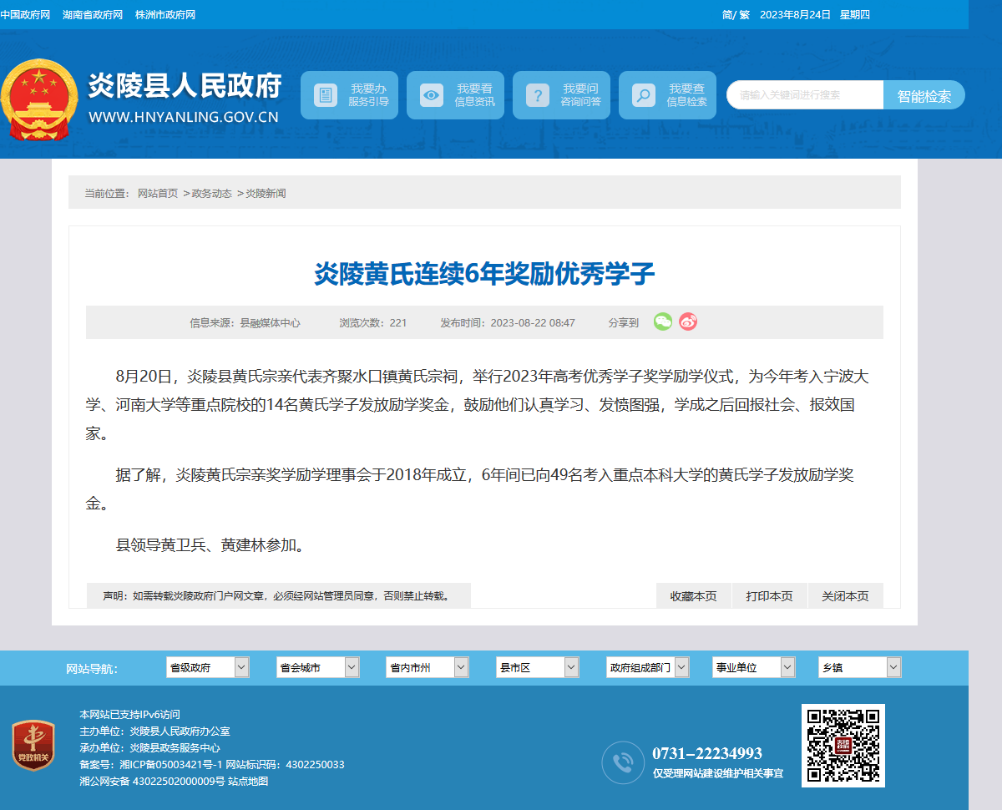Click the 打印本页 button
Image resolution: width=1002 pixels, height=810 pixels.
click(x=770, y=596)
